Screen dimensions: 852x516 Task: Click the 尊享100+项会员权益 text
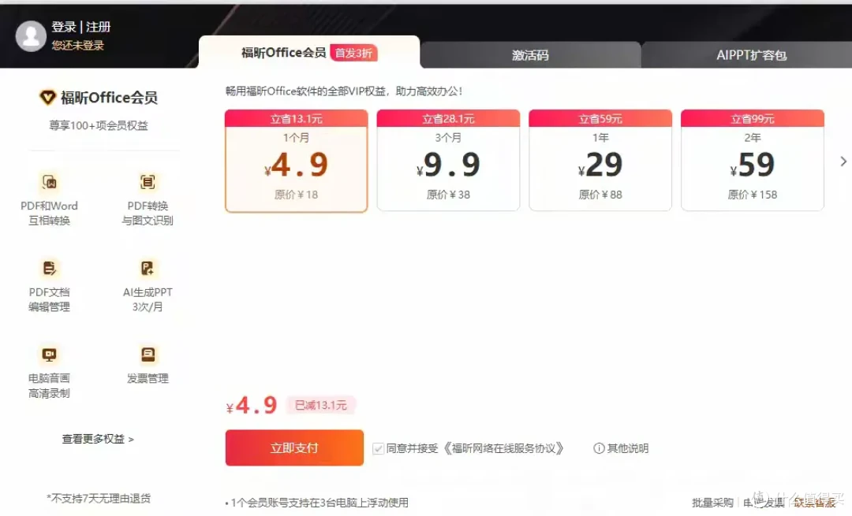coord(99,126)
